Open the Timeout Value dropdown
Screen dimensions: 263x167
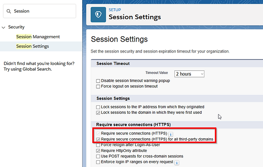(190, 74)
